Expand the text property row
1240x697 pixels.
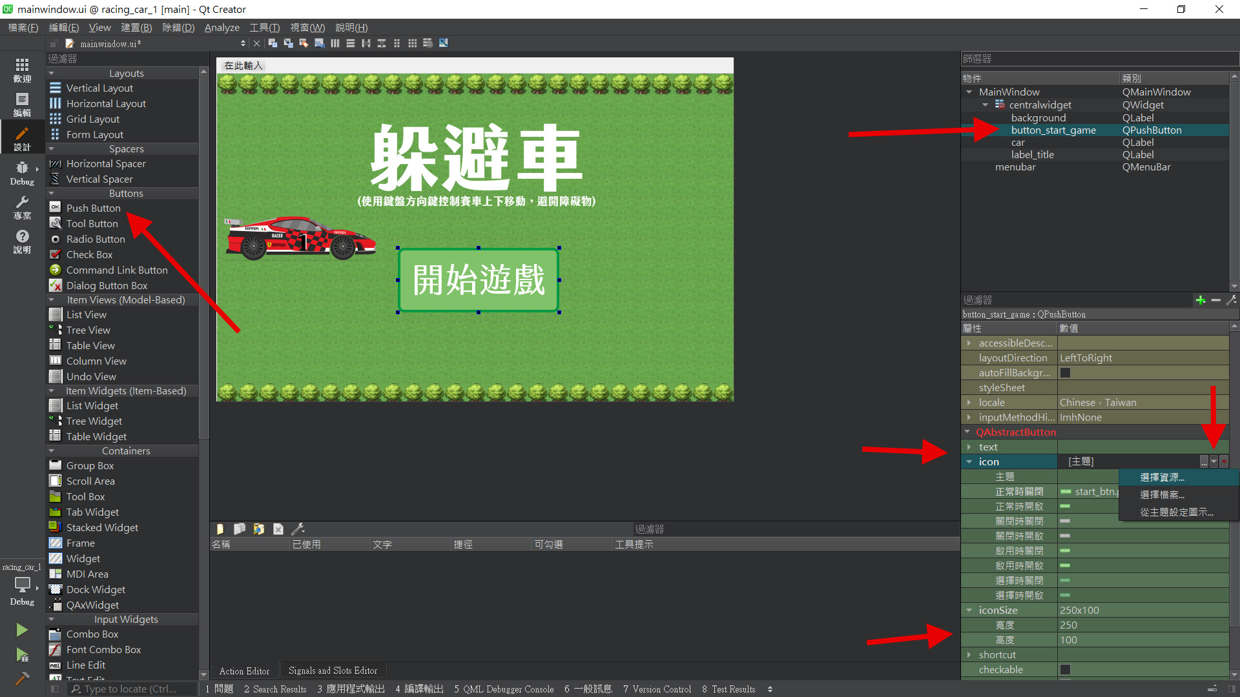click(969, 447)
